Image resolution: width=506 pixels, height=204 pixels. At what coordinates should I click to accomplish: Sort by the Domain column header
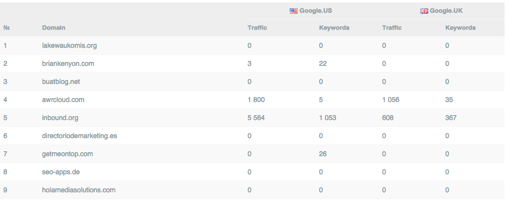tap(54, 28)
